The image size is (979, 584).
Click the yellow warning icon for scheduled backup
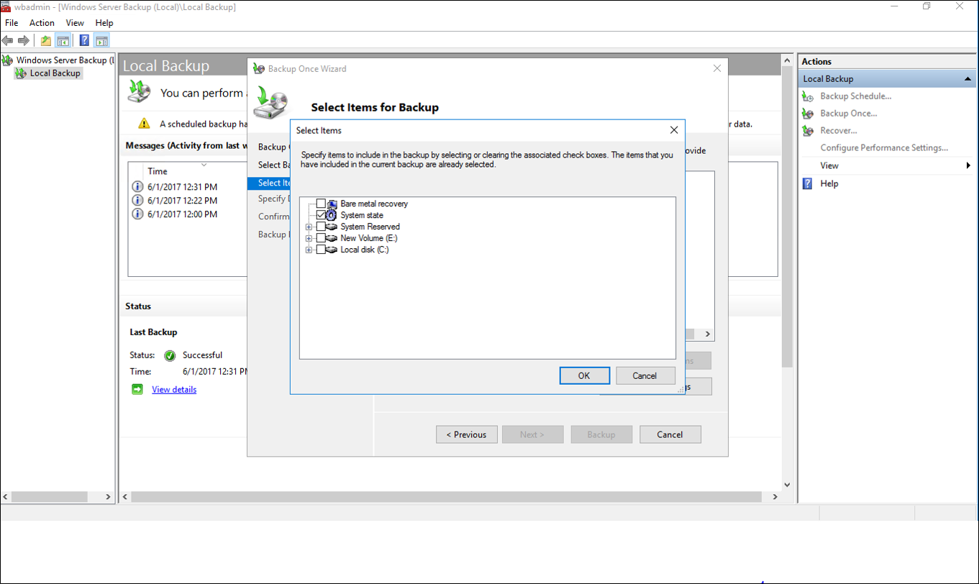(145, 124)
